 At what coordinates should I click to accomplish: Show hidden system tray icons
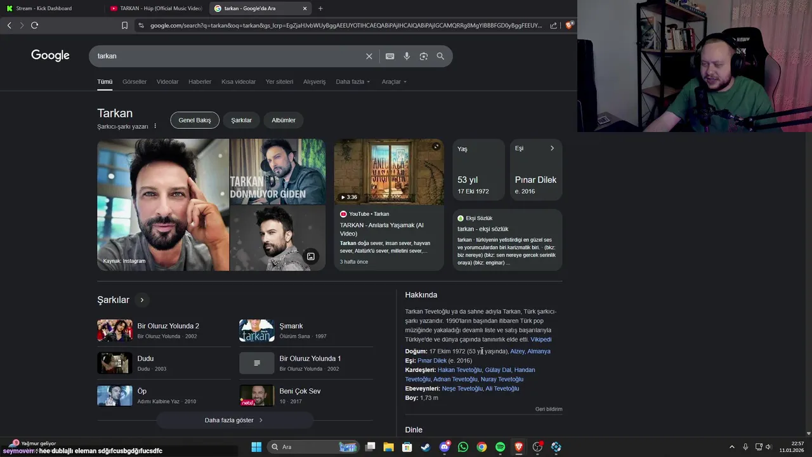pos(731,447)
